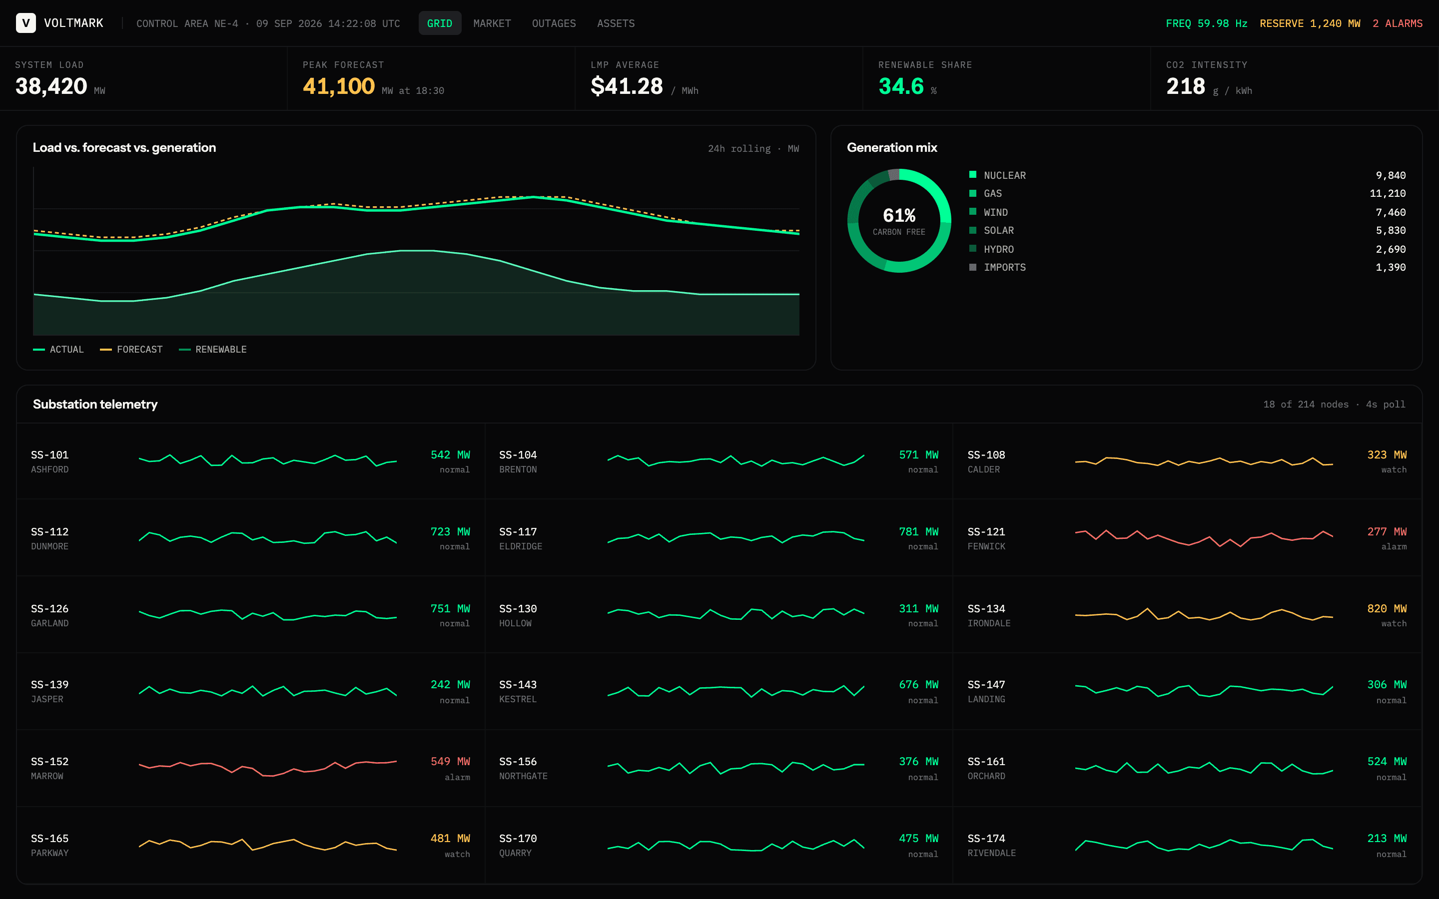The height and width of the screenshot is (899, 1439).
Task: Open the SS-121 FENWICK alarm sparkline
Action: click(x=1204, y=537)
